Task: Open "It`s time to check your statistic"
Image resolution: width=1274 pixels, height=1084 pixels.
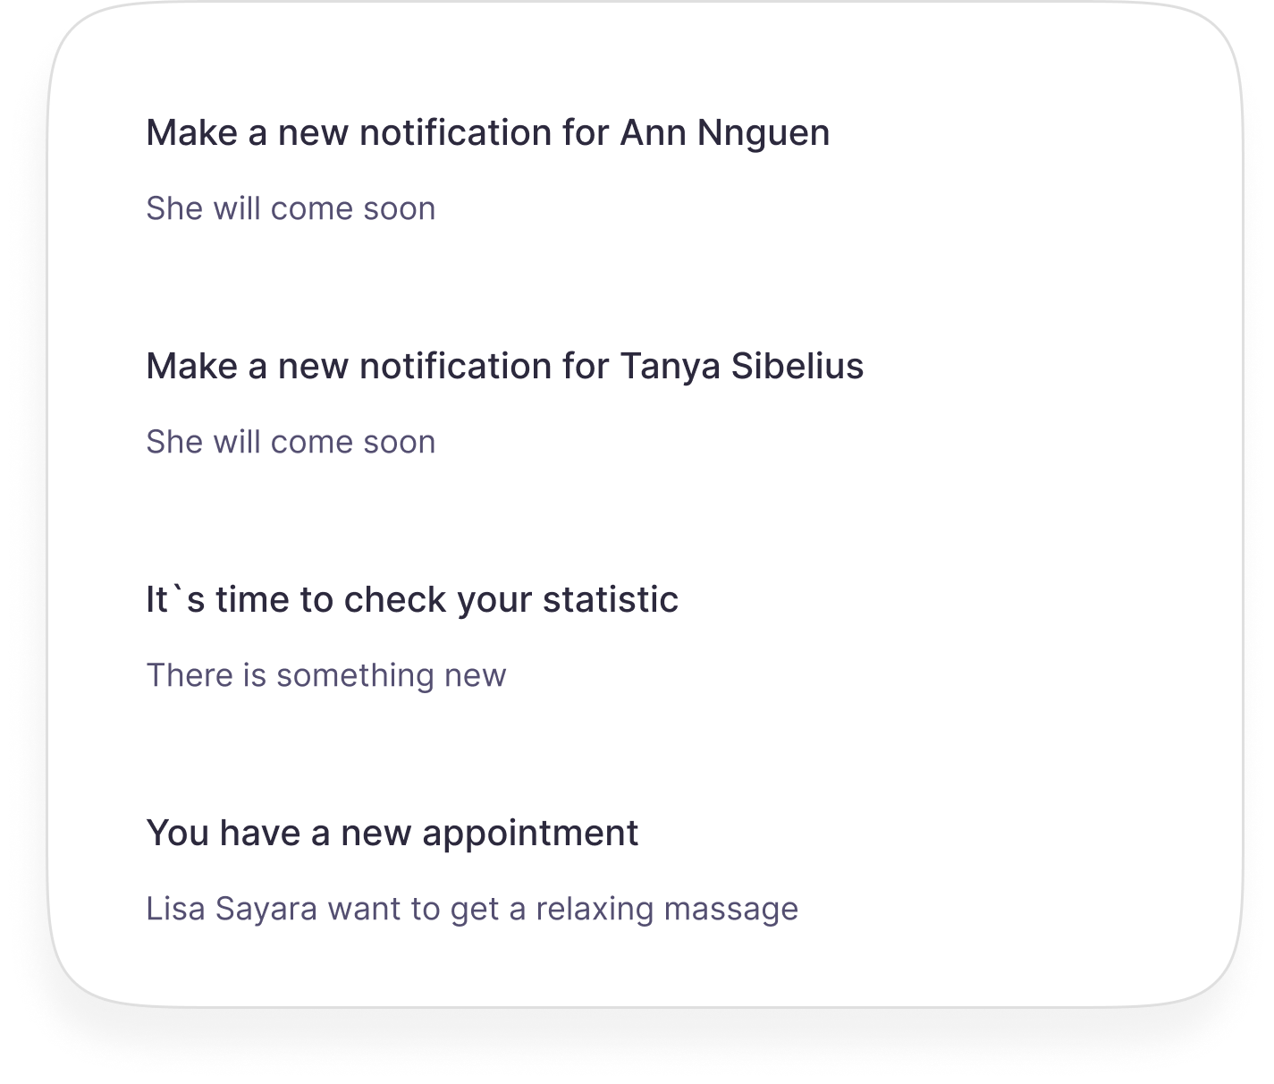Action: [412, 600]
